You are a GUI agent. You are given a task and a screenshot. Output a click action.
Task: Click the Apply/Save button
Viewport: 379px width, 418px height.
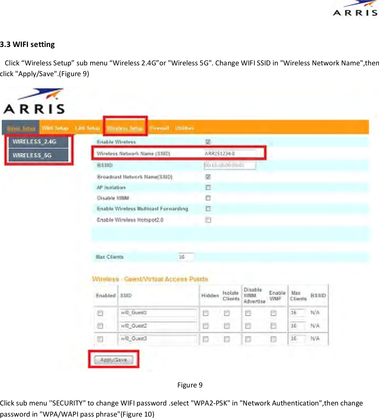coord(114,359)
